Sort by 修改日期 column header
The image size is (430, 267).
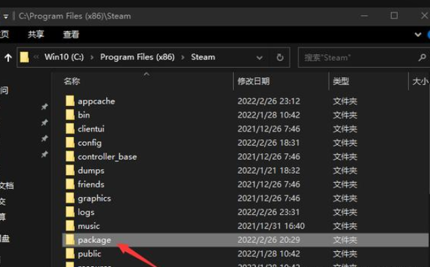(x=253, y=81)
